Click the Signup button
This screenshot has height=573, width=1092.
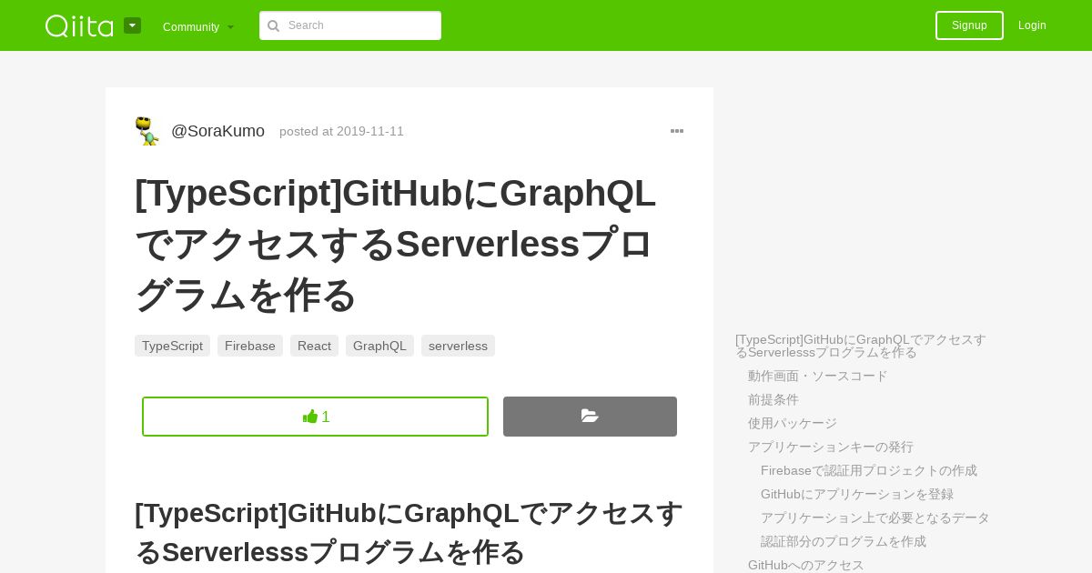(969, 25)
